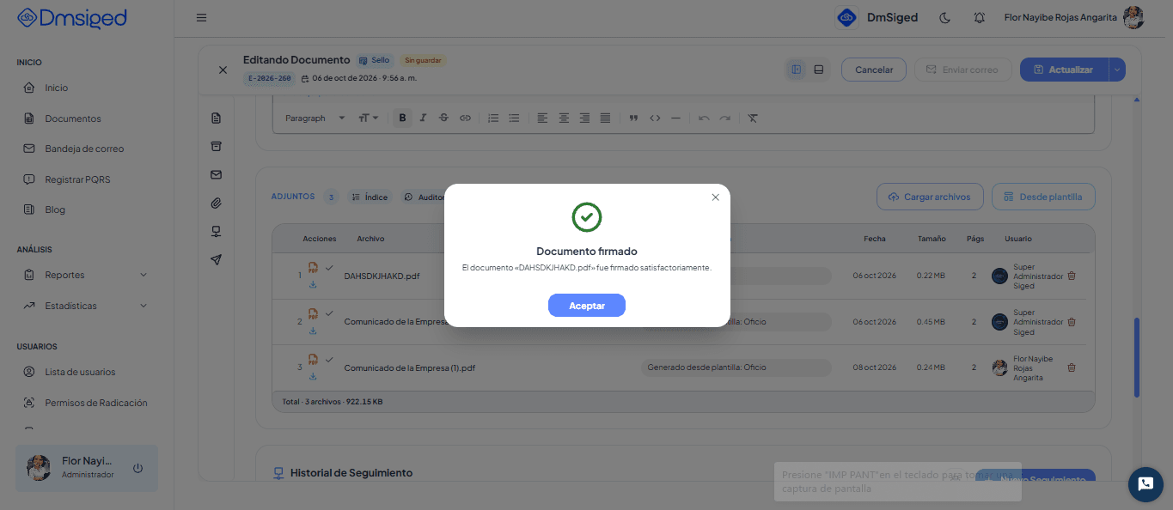Delete the DAHSDKJHAKD.pdf attachment
The image size is (1173, 510).
[x=1072, y=276]
